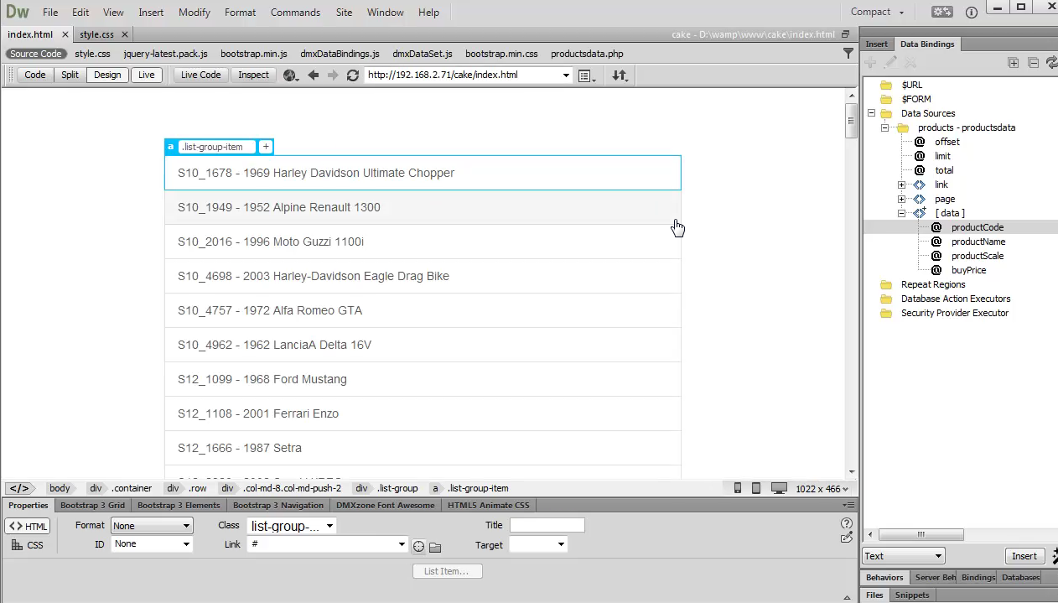Click the Title input field

pos(547,526)
